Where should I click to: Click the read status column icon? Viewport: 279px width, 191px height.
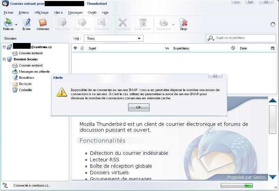coord(167,48)
